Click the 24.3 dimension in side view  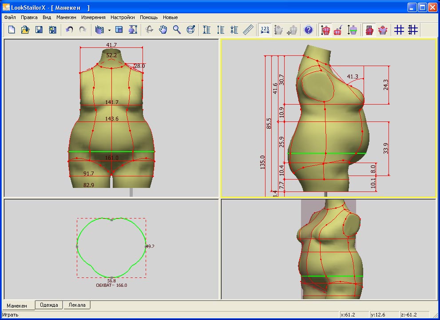pos(386,85)
